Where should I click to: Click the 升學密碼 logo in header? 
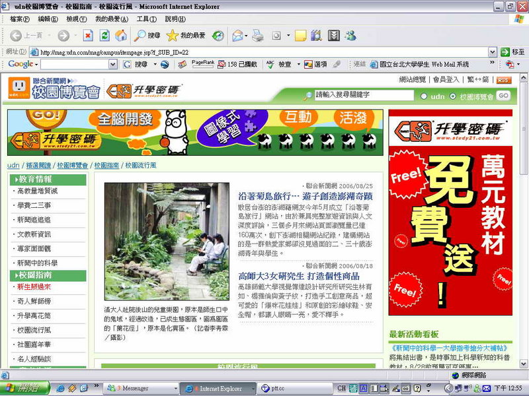[x=143, y=90]
